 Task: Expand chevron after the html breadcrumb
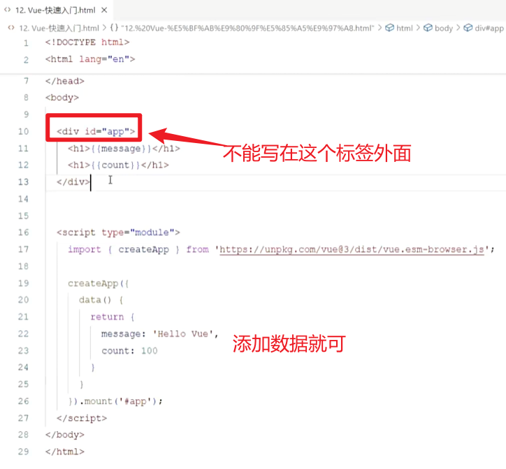pos(418,28)
